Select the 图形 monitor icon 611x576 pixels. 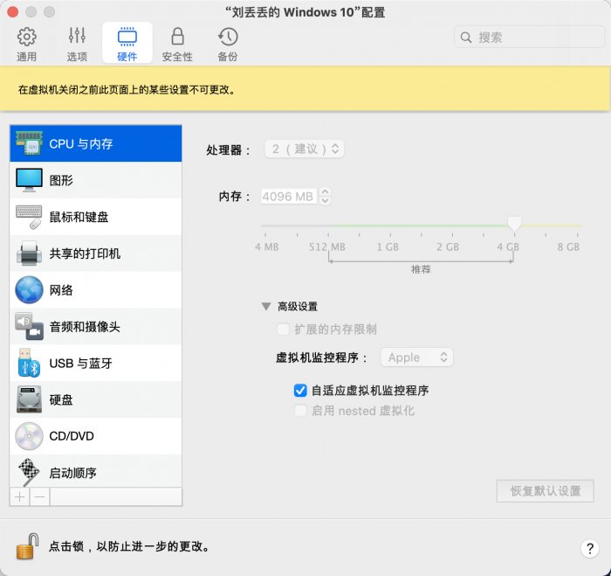[29, 180]
